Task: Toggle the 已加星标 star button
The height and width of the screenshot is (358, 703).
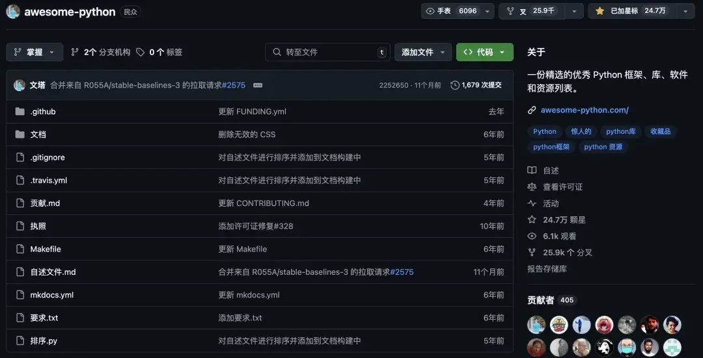Action: tap(630, 11)
